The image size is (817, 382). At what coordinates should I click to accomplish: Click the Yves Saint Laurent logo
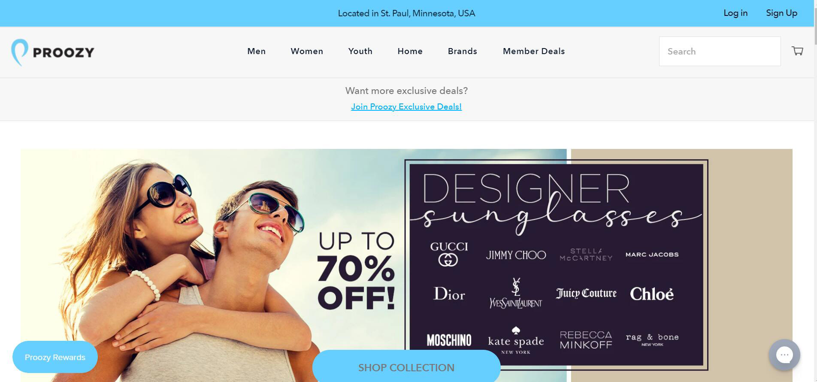(516, 293)
